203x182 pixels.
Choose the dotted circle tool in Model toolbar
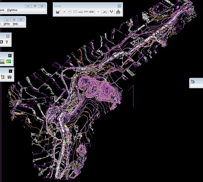tap(70, 12)
